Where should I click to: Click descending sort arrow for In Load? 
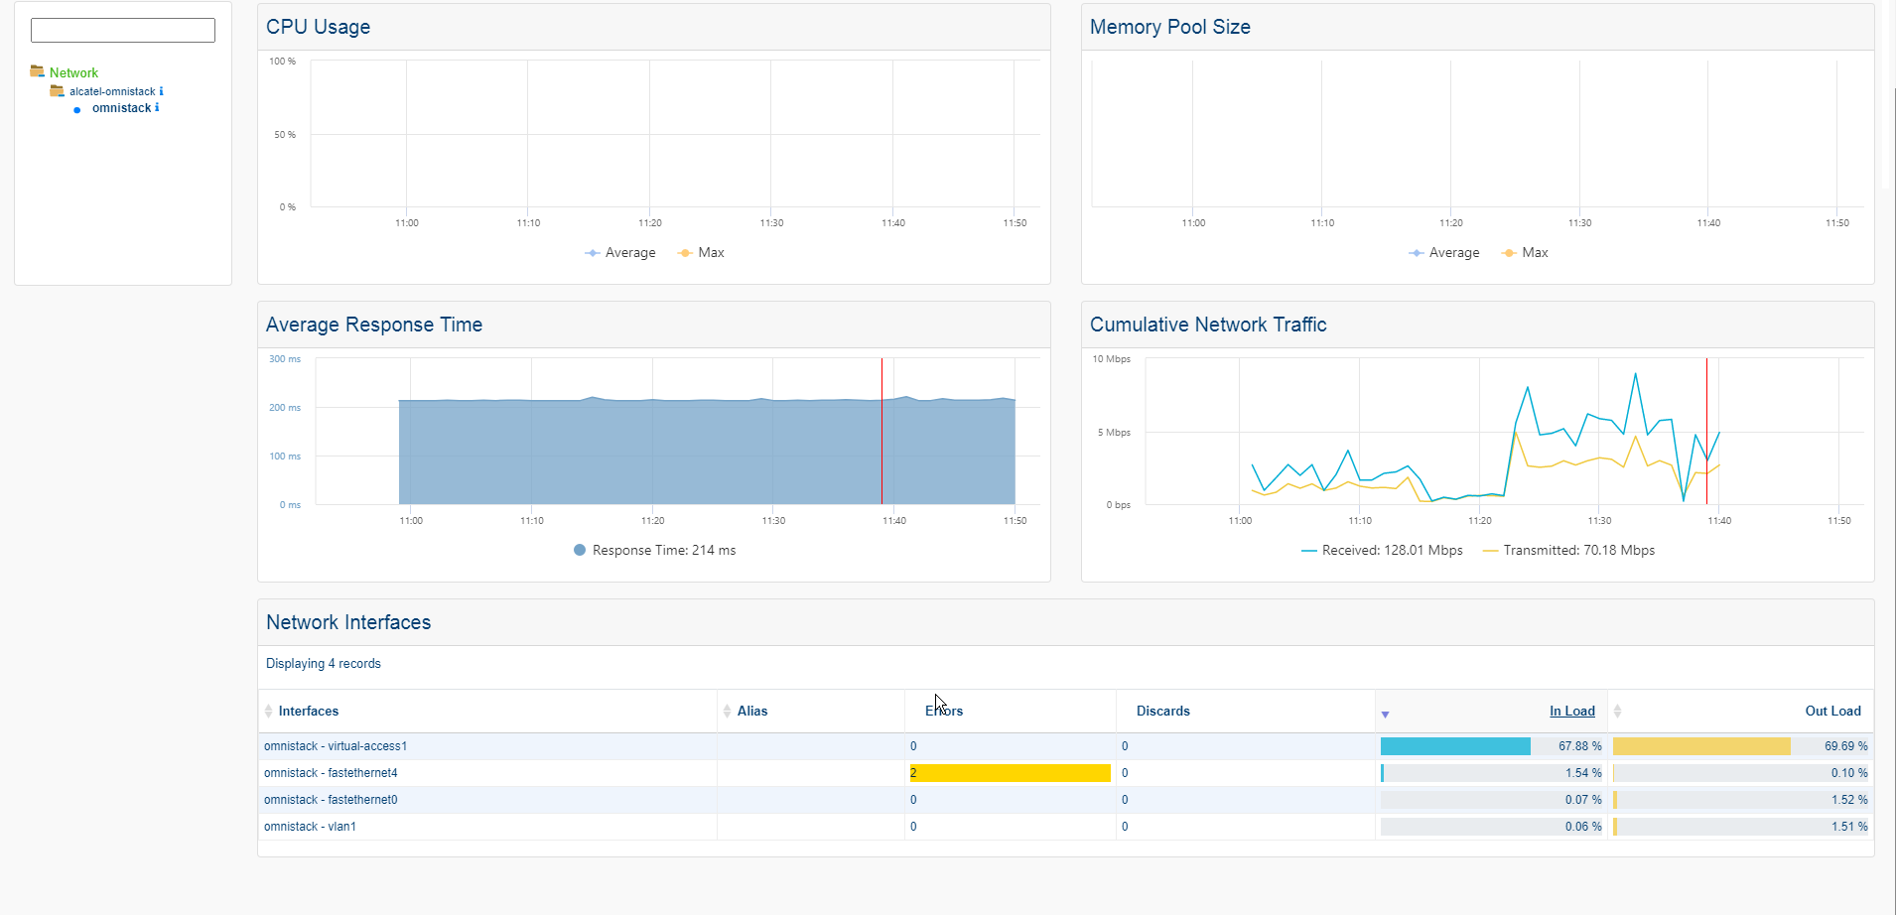coord(1385,715)
